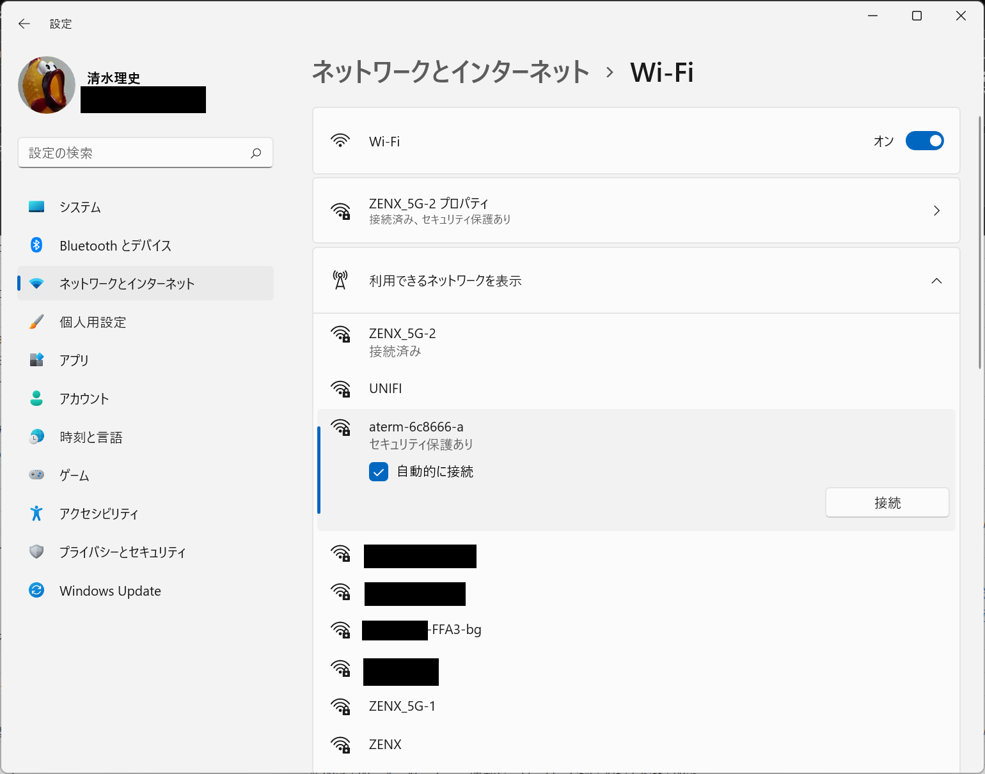Open ZENX_5G-2 プロパティ chevron
This screenshot has height=774, width=985.
pos(936,210)
